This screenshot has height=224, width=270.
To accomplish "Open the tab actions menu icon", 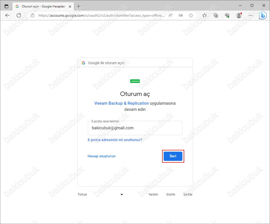I will [6, 6].
